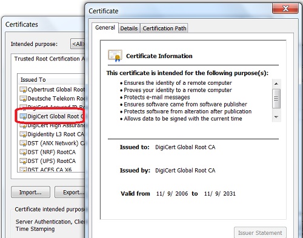
Task: Select the DST (UPS) RootCA row
Action: (x=48, y=161)
